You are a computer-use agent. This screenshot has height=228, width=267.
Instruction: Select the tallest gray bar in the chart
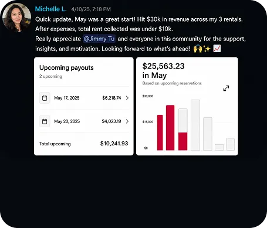tap(195, 125)
